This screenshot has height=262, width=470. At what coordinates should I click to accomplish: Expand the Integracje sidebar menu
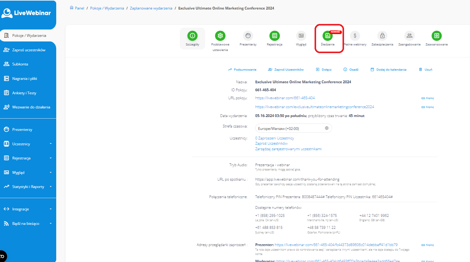coord(28,209)
